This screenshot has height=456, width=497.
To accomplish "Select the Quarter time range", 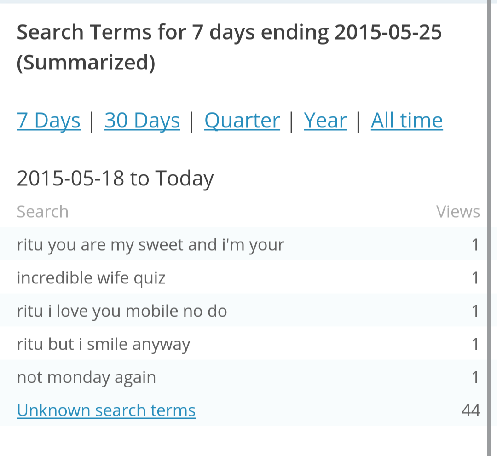I will point(242,121).
